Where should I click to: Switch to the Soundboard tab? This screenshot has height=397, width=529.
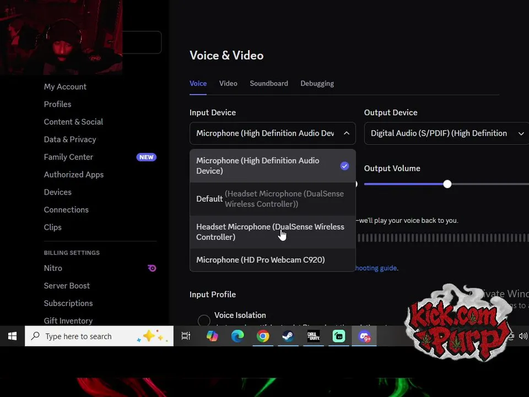pos(269,83)
